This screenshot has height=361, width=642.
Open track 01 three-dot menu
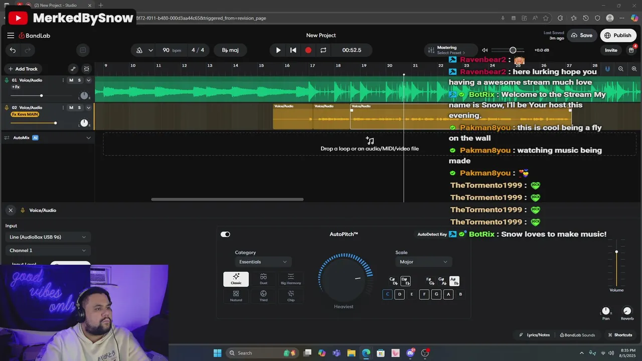[64, 80]
